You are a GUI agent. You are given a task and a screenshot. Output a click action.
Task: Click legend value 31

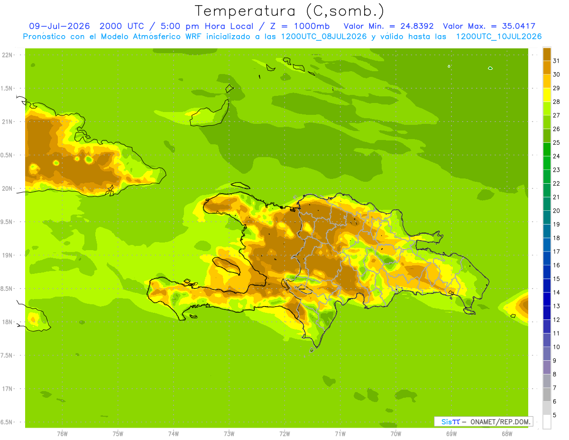click(x=557, y=61)
